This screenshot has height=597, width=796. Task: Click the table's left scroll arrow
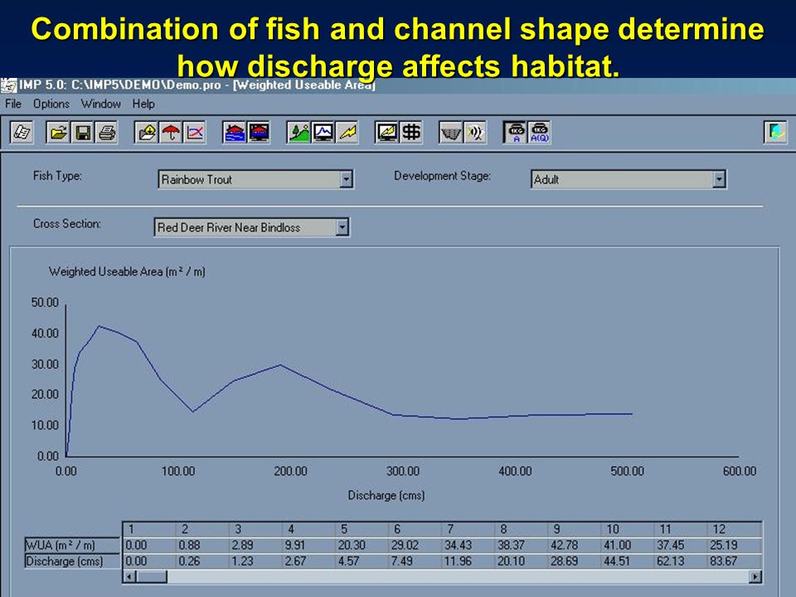(130, 577)
